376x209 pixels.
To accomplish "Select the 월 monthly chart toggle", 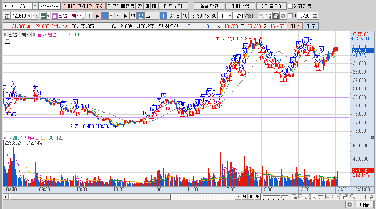I will point(126,16).
